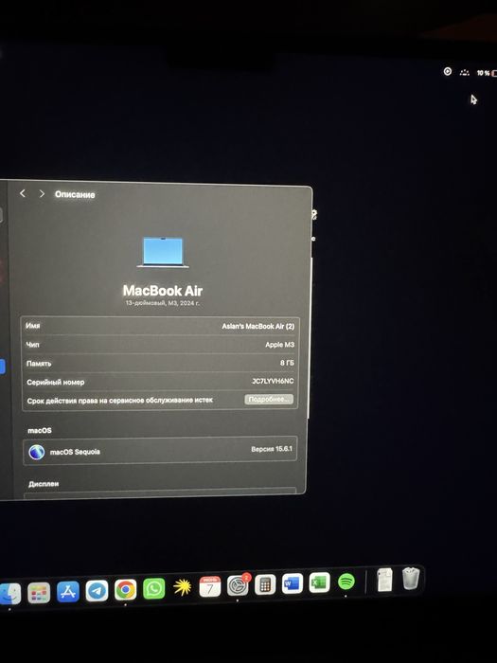
Task: Click the Чип row label
Action: [x=32, y=345]
